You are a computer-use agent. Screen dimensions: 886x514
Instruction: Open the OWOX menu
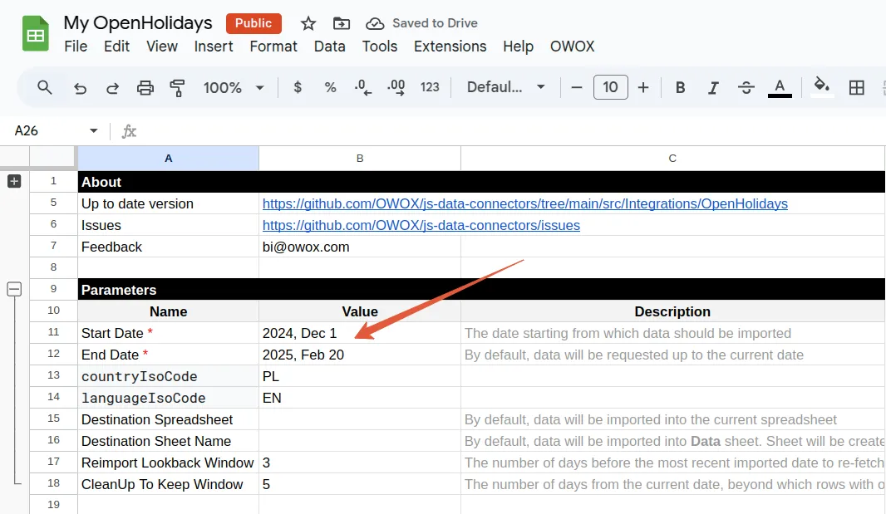tap(572, 47)
